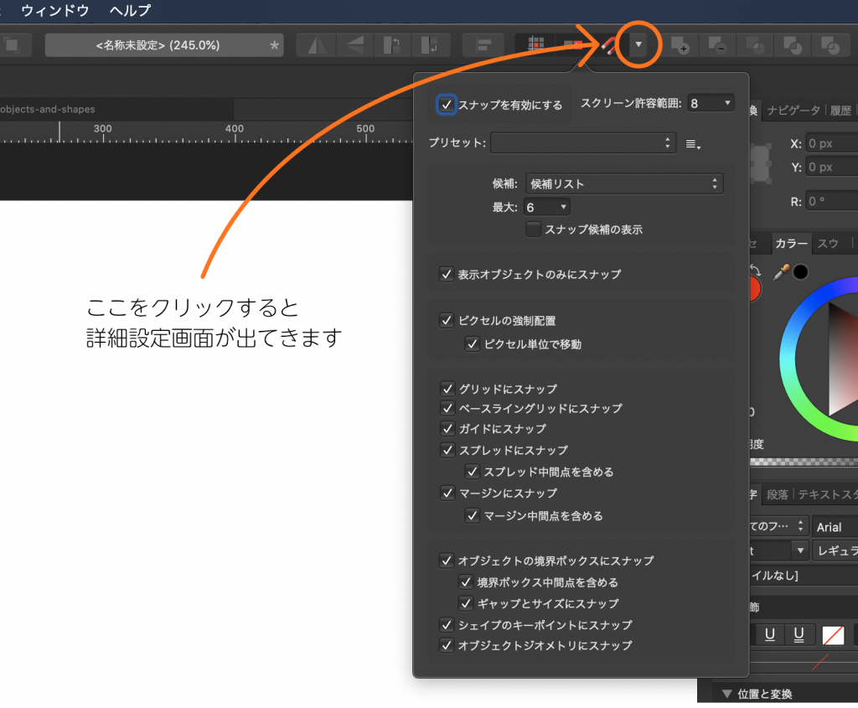Collapse the 位置と変換 panel
This screenshot has width=858, height=708.
(726, 693)
